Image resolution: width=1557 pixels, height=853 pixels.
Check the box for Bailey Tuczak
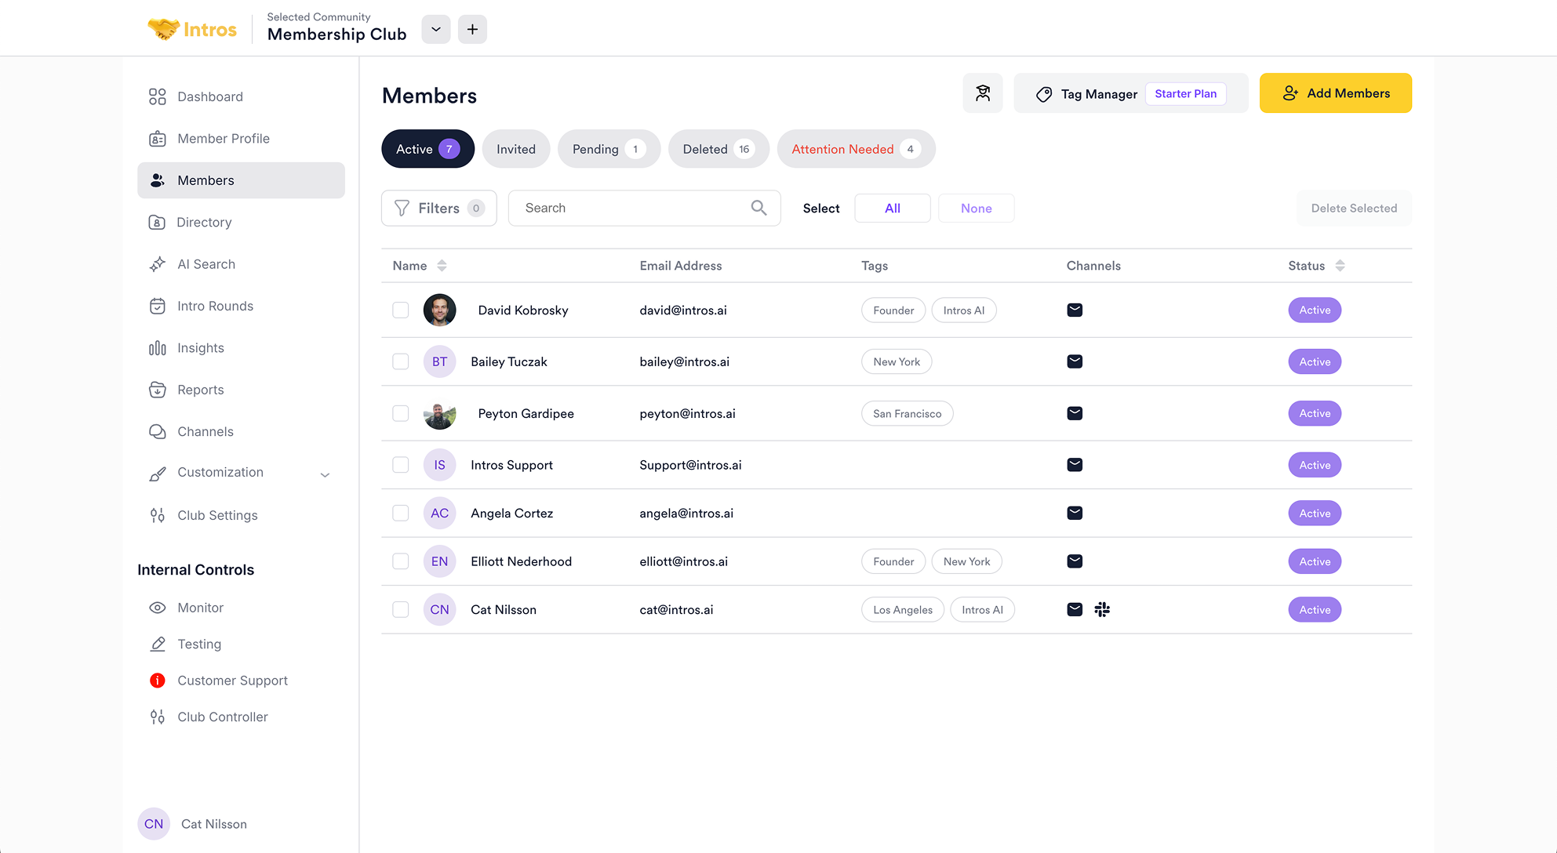click(x=401, y=361)
